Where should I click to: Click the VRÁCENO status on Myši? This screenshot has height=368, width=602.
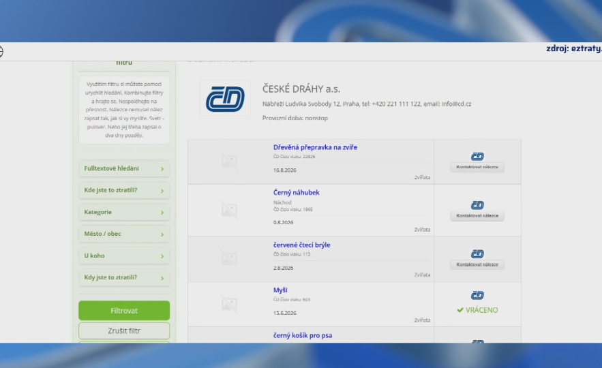point(477,310)
